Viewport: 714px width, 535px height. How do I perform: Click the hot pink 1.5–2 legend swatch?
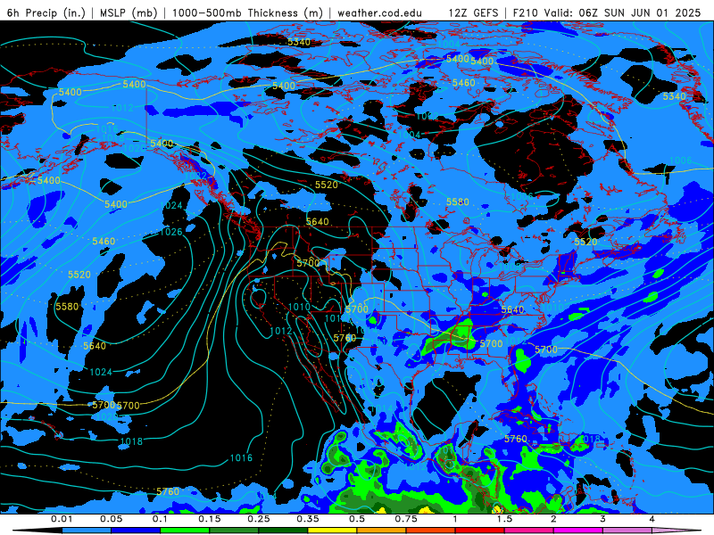[x=529, y=531]
